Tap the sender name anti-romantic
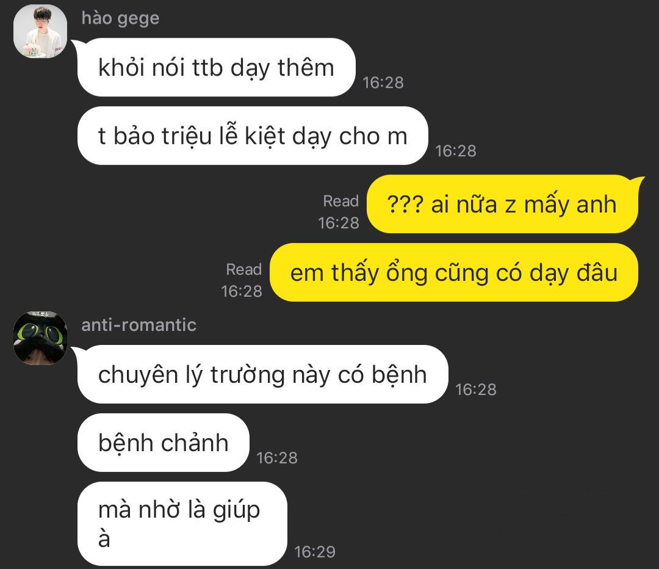This screenshot has width=659, height=569. [x=139, y=325]
